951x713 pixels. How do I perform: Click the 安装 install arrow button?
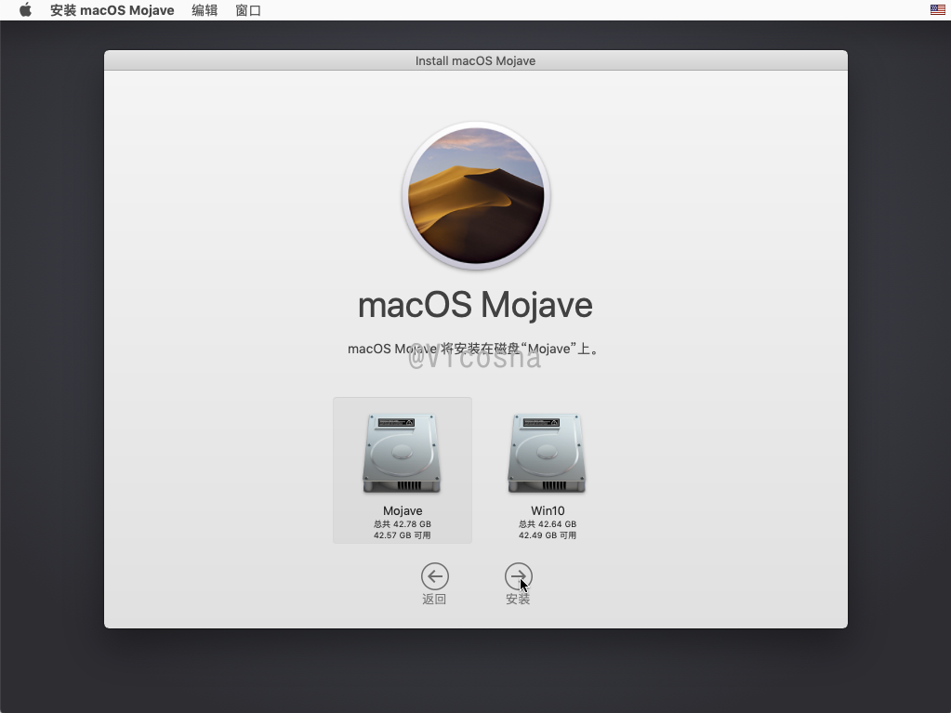519,576
